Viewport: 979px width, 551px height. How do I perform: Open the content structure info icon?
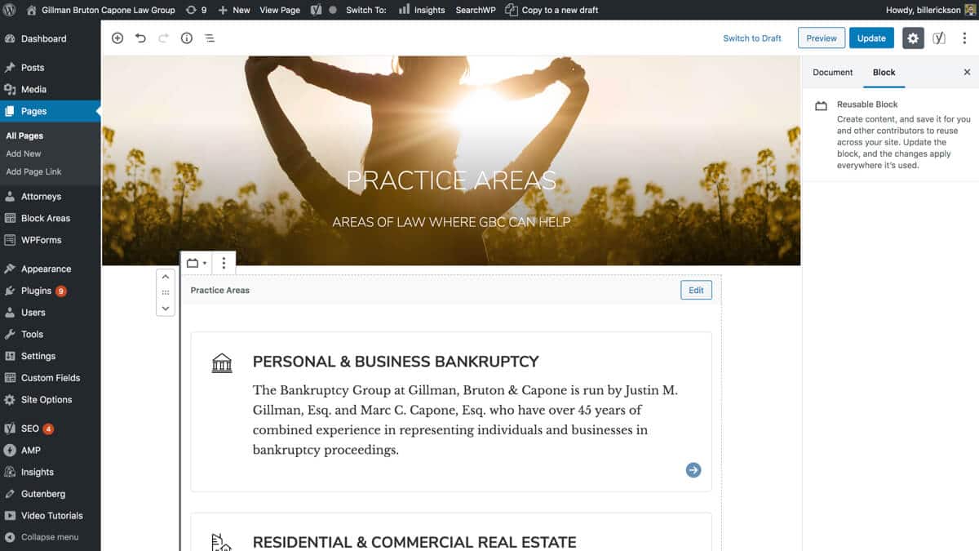(x=187, y=38)
